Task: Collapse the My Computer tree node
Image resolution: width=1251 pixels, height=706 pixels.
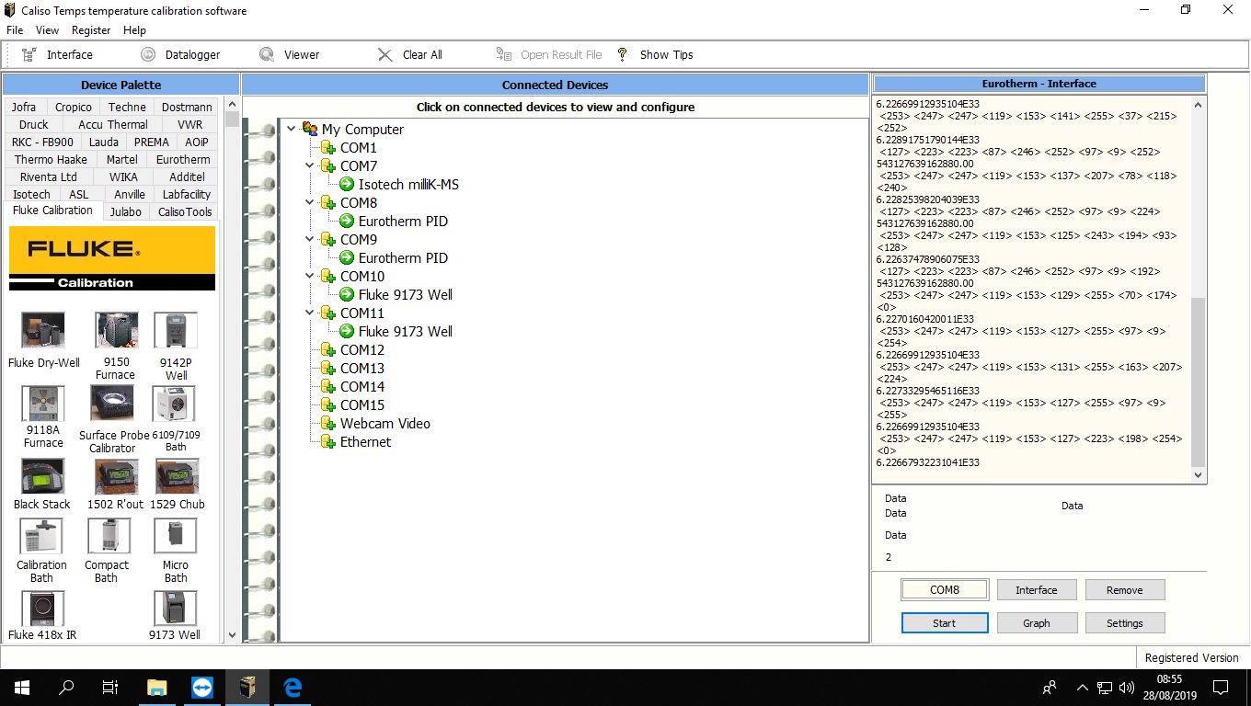Action: click(292, 129)
